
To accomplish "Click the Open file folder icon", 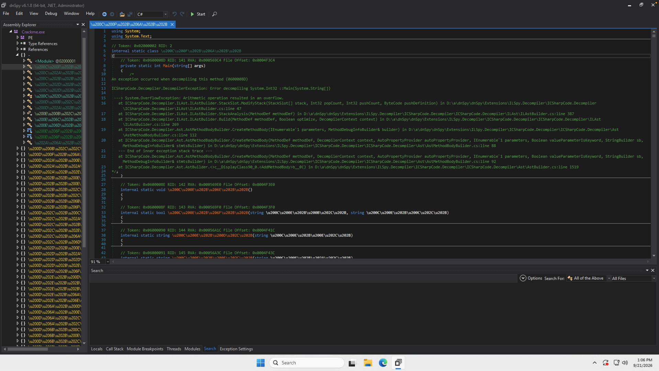I will [122, 14].
